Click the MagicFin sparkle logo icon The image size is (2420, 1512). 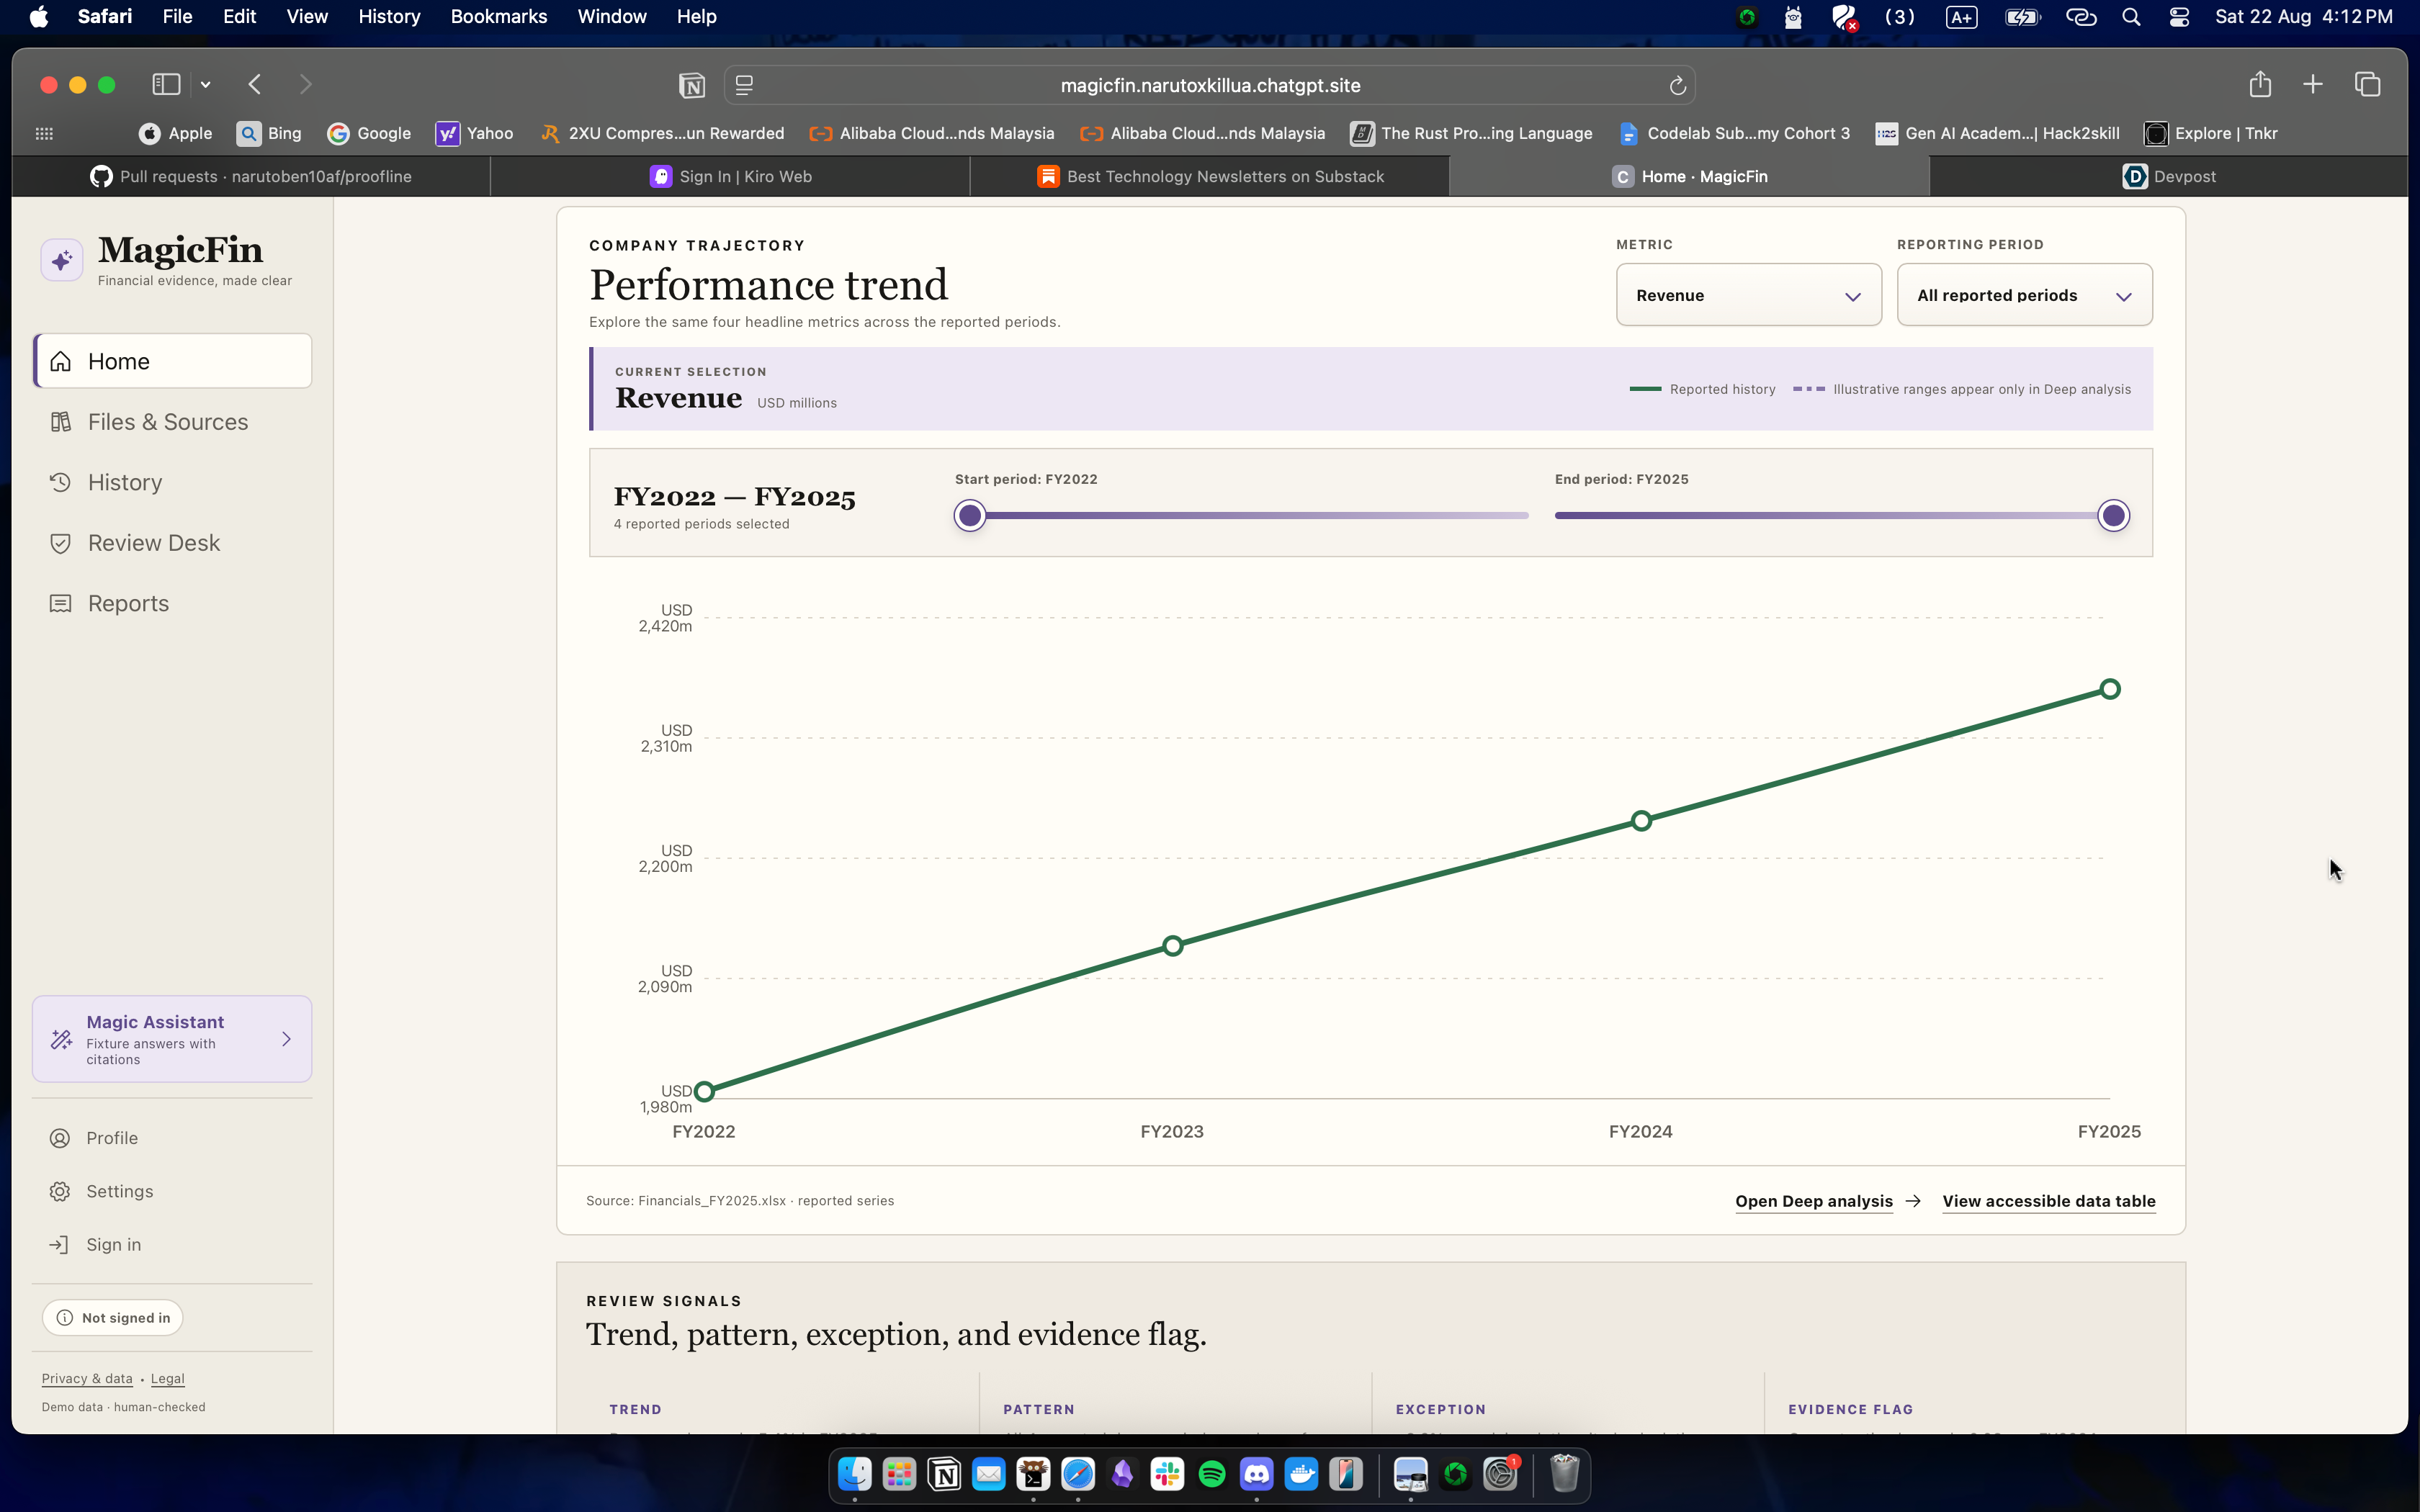click(61, 260)
